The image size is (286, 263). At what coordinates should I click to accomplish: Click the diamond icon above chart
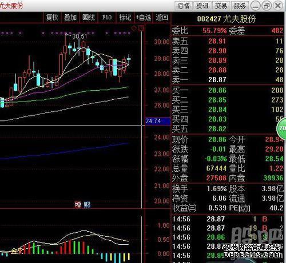click(134, 29)
